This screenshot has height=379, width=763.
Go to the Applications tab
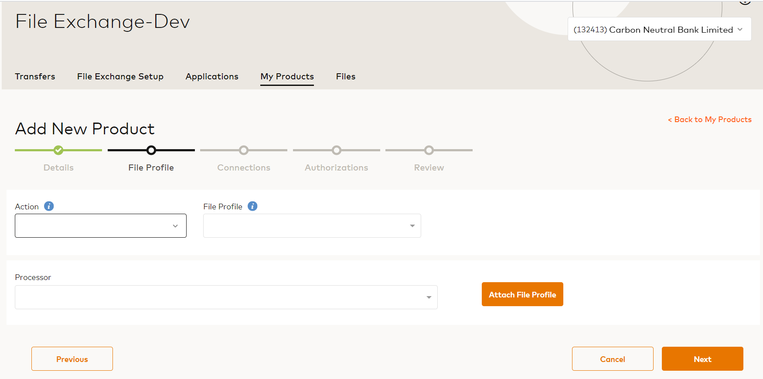point(212,76)
